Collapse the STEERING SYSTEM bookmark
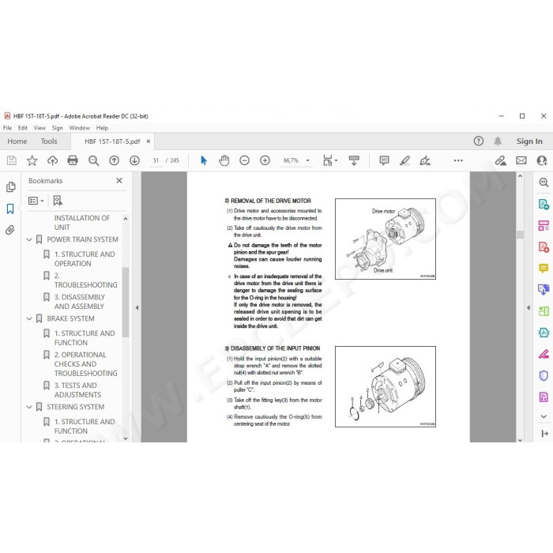Screen dimensions: 553x553 pos(29,408)
